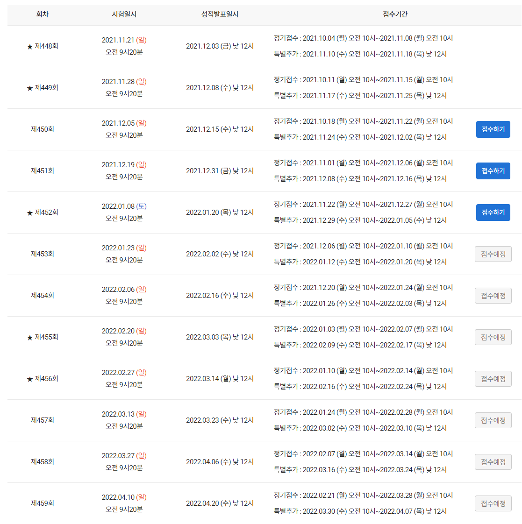The image size is (522, 524).
Task: Click result date 2022.03.03 (목) 낮 12시
Action: (220, 337)
